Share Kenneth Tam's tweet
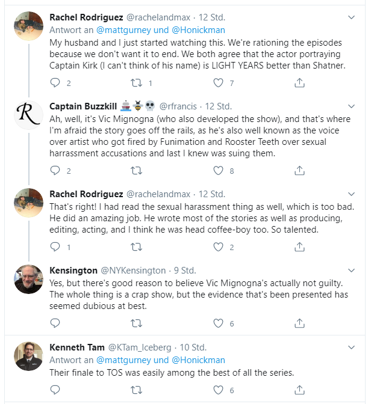371x404 pixels. 299,390
